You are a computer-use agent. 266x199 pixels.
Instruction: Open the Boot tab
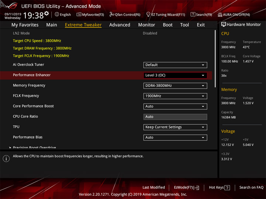pos(168,25)
